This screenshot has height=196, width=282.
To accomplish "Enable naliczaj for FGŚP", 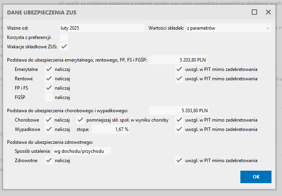I will (49, 97).
